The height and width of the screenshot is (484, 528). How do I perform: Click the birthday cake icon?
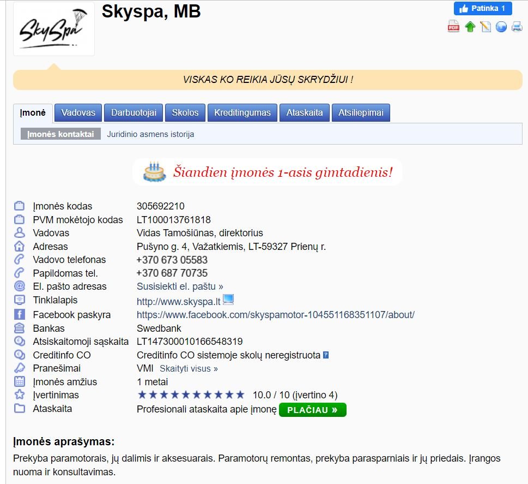point(154,172)
